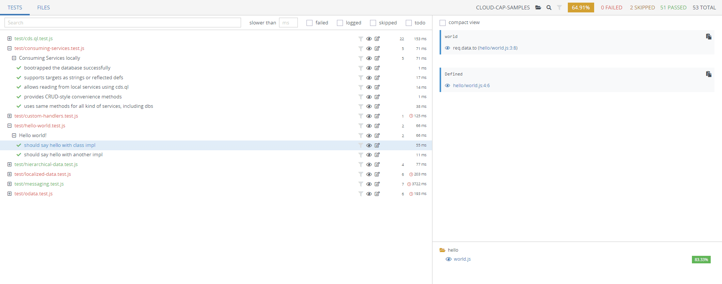
Task: Filter 'supports targets as strings' test
Action: [x=361, y=78]
